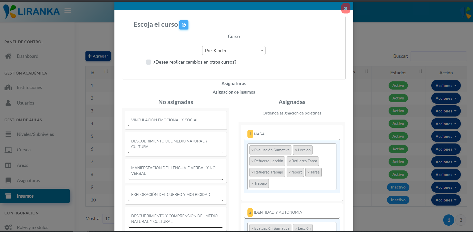Viewport: 473px width, 232px height.
Task: Click the plus icon on the Agregar button
Action: click(90, 56)
